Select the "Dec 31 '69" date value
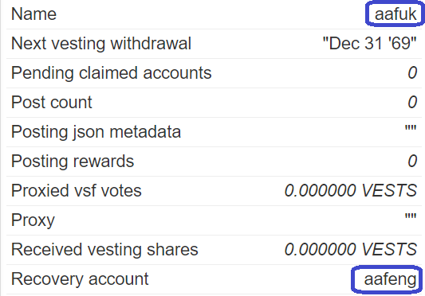This screenshot has width=425, height=296. point(370,43)
